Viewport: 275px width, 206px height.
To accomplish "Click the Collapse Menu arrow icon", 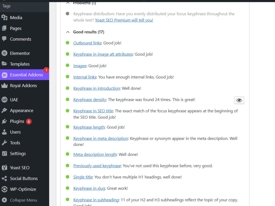I will (4, 200).
